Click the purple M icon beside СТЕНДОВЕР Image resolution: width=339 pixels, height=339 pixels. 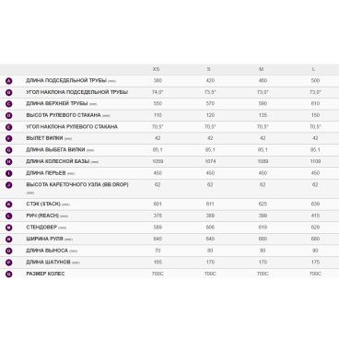click(x=9, y=228)
